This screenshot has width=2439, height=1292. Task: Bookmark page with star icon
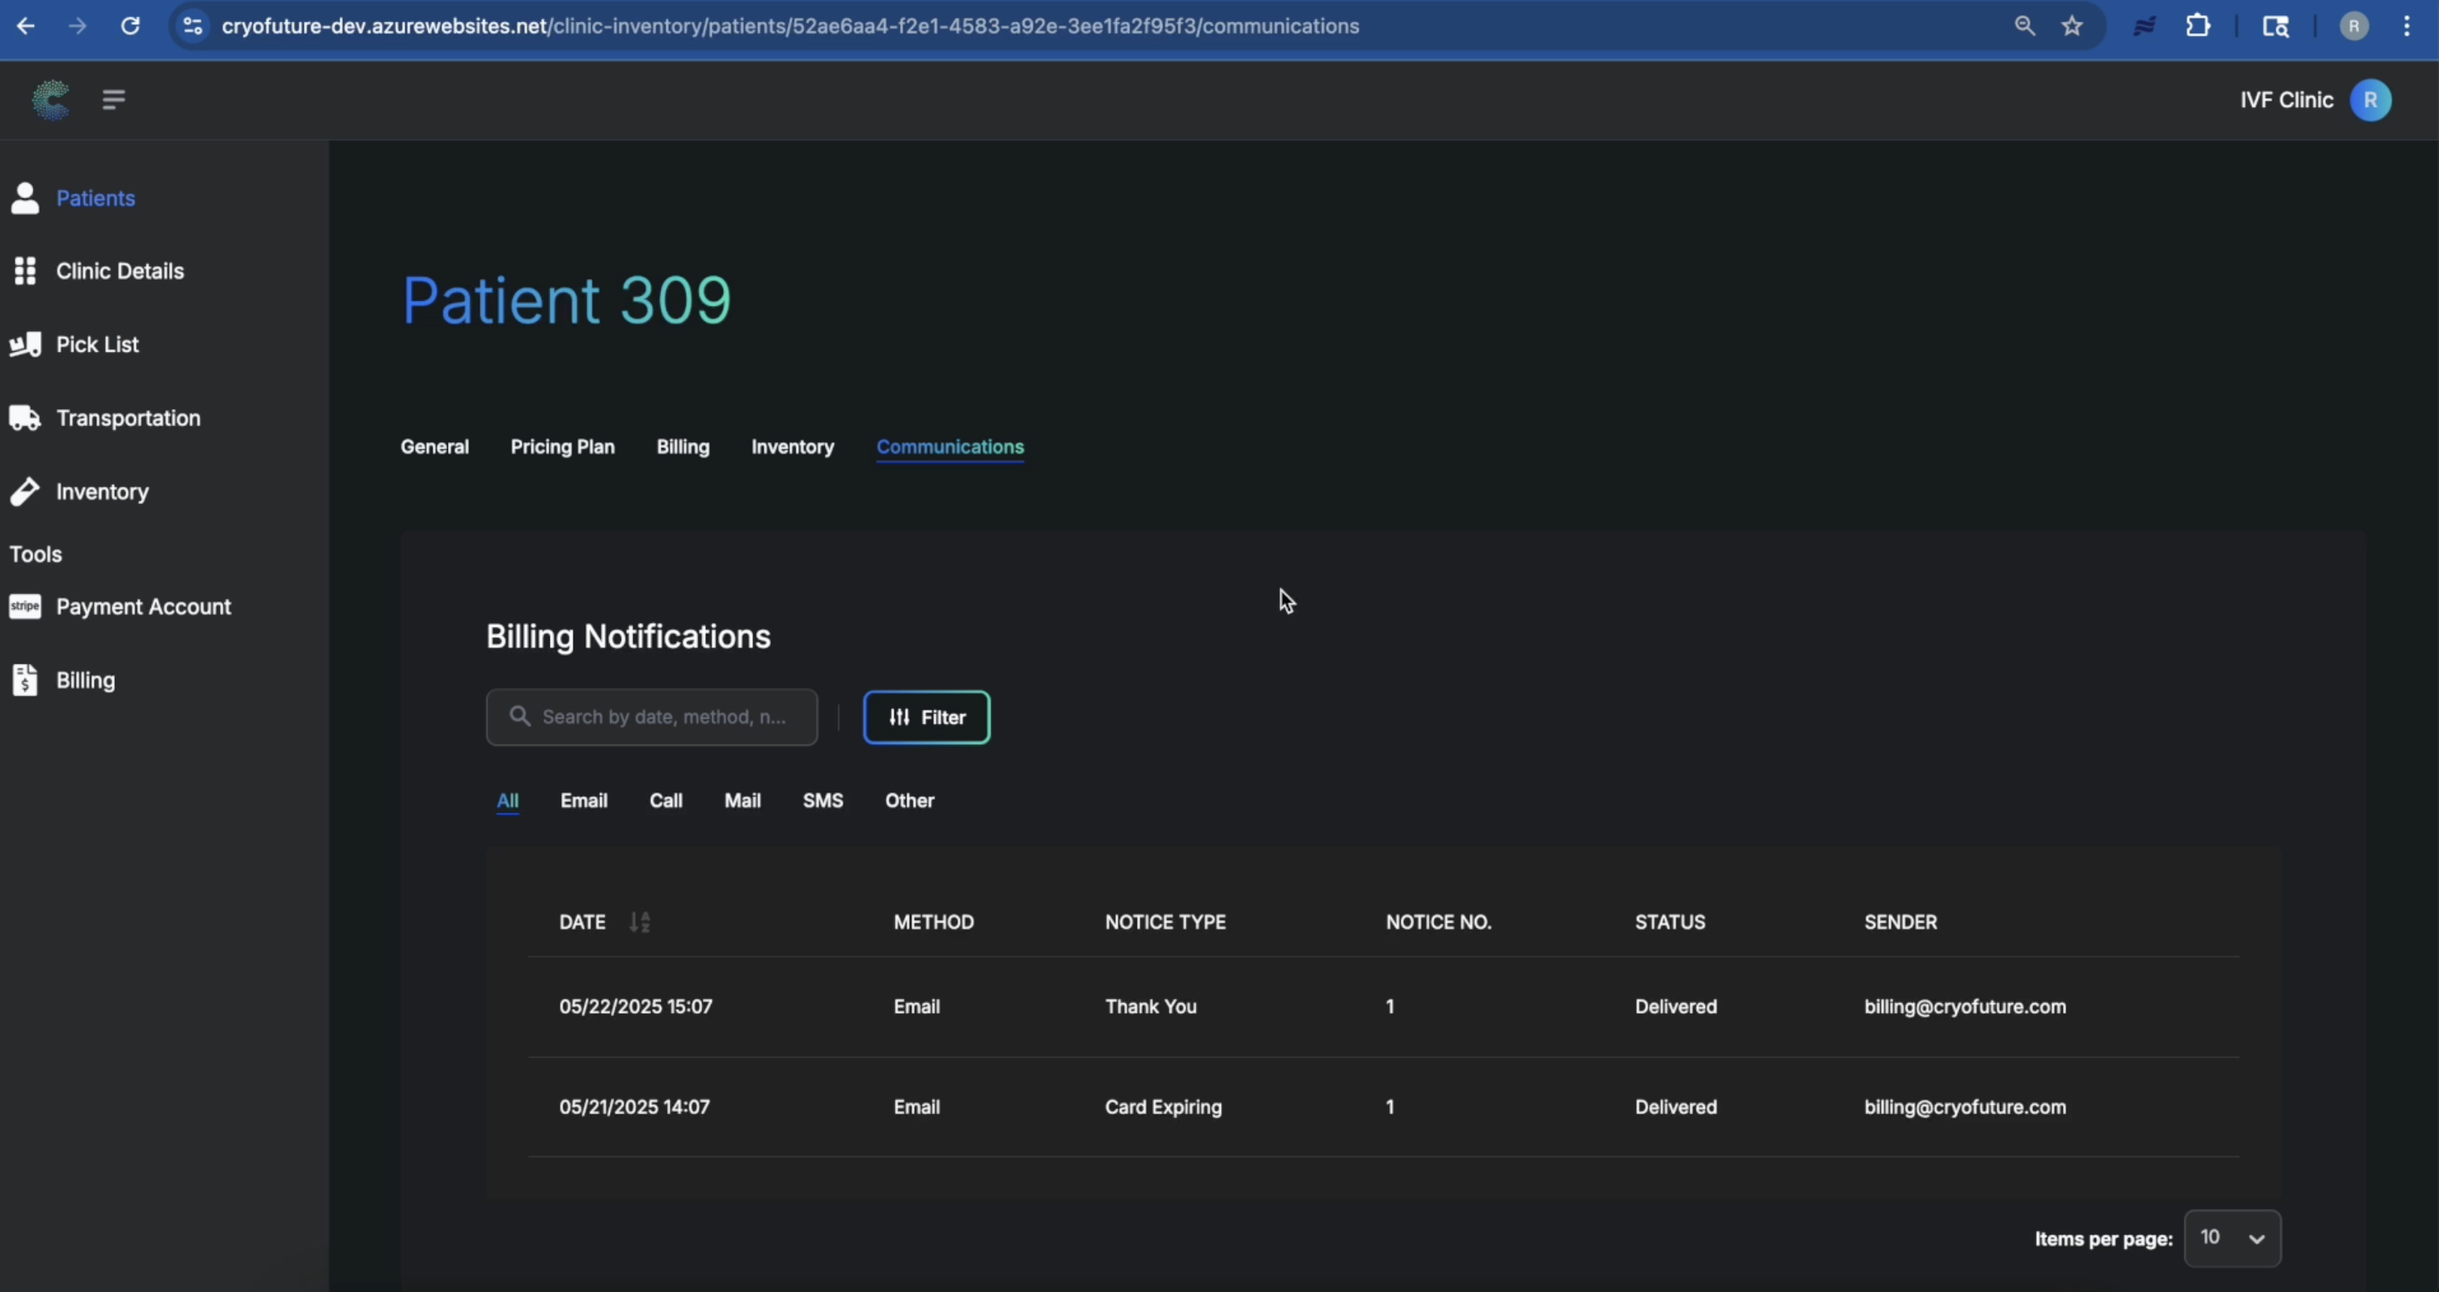(x=2072, y=27)
